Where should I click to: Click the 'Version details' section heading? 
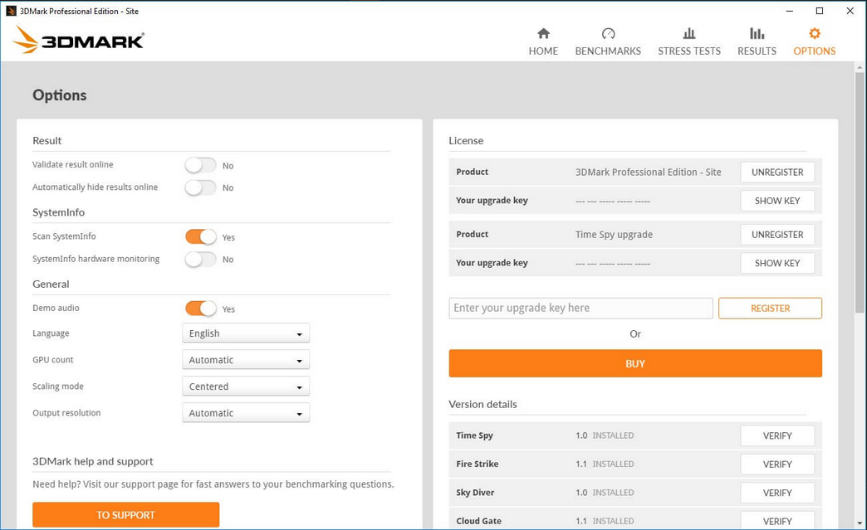pos(482,404)
